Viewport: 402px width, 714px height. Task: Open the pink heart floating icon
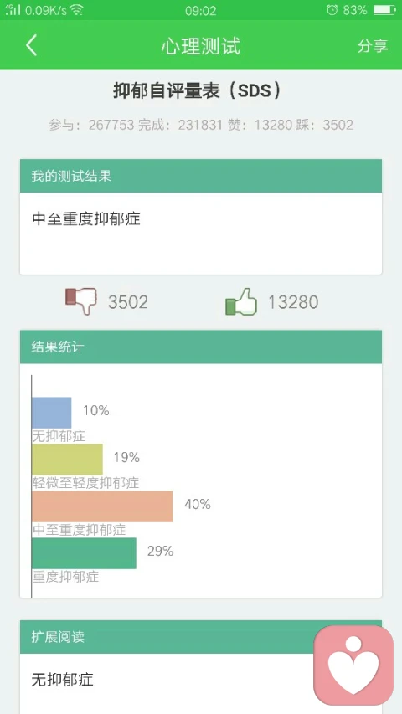tap(353, 665)
